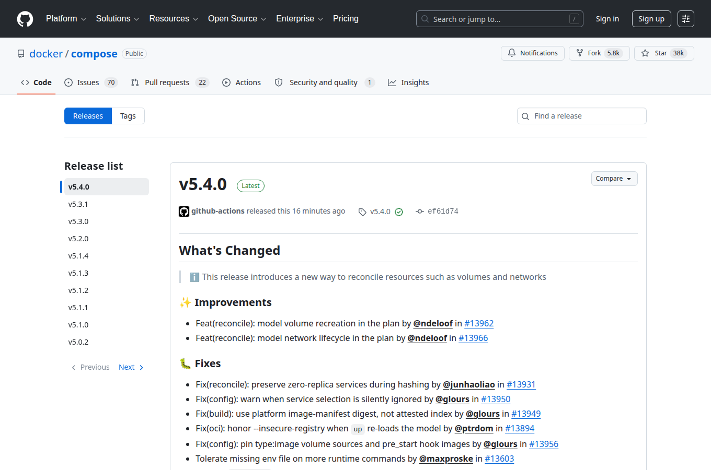This screenshot has height=470, width=711.
Task: Open the Pull requests tab
Action: [x=170, y=83]
